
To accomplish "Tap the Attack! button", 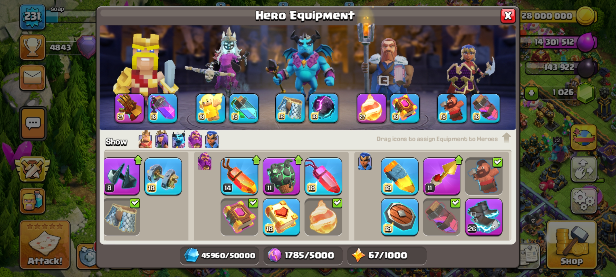I will tap(45, 245).
